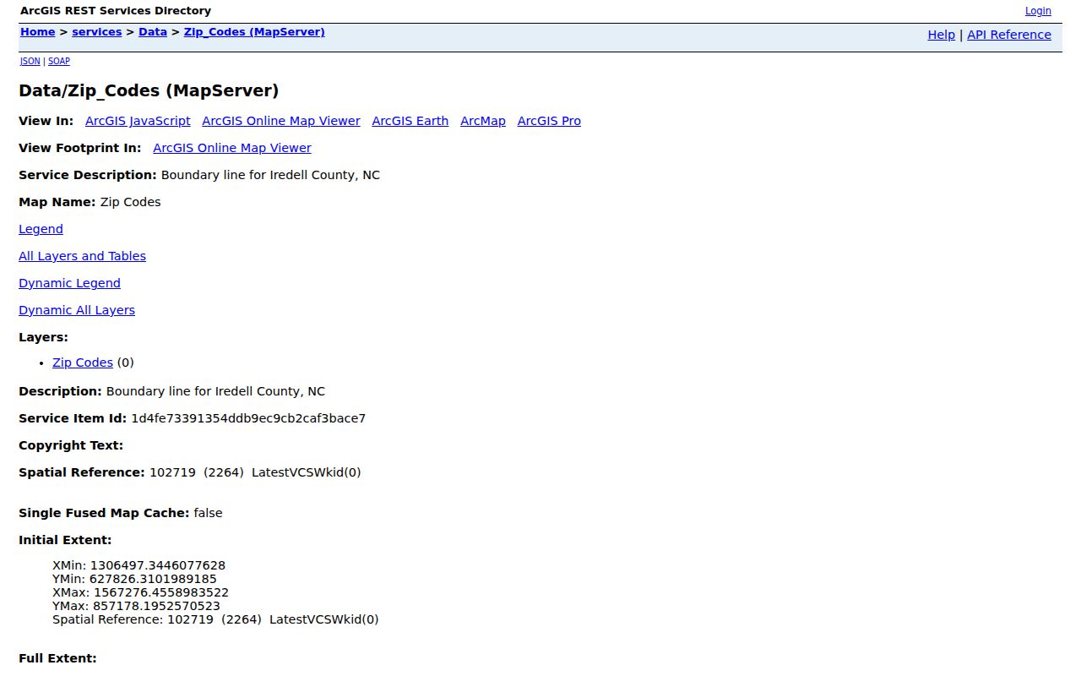
Task: Open the Zip Codes layer link
Action: click(83, 363)
